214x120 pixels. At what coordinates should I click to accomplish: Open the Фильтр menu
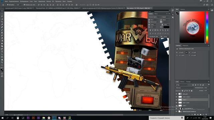tap(48, 1)
